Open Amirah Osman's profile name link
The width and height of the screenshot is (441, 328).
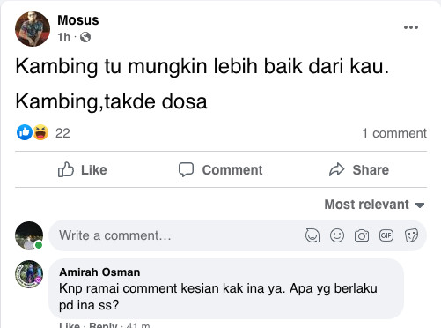(99, 272)
